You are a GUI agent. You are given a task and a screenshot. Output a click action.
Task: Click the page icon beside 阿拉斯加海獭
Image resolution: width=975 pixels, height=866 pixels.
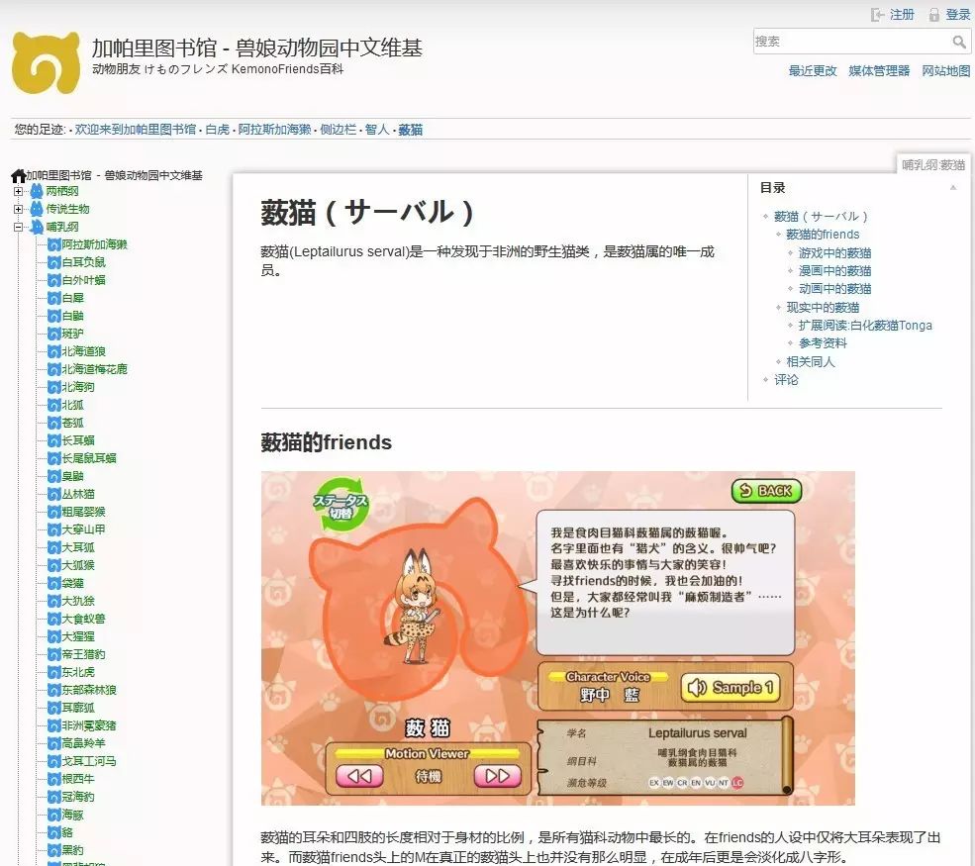pos(54,244)
